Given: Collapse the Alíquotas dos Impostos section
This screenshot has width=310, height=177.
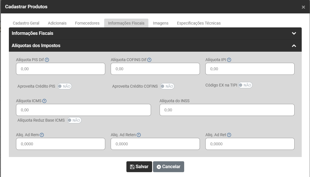Looking at the screenshot, I should coord(294,46).
